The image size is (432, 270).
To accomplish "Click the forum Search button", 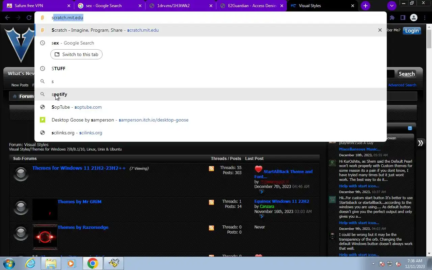I will point(407,74).
